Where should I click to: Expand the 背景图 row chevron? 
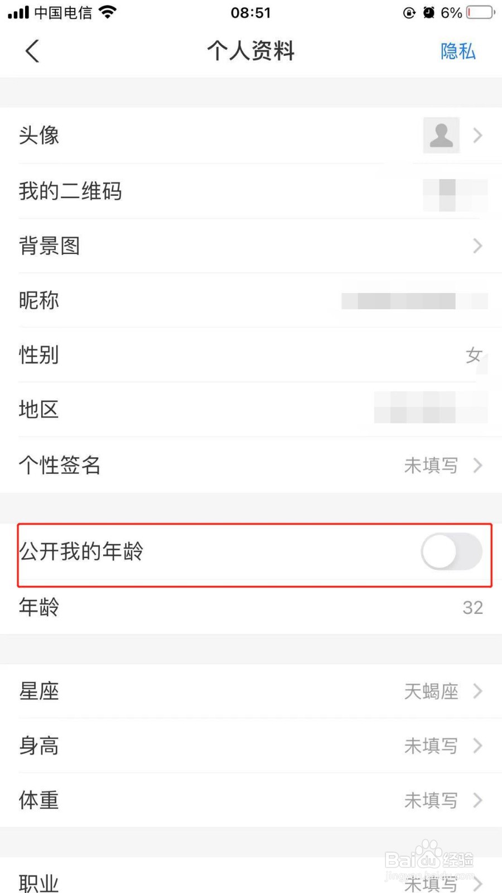point(477,246)
